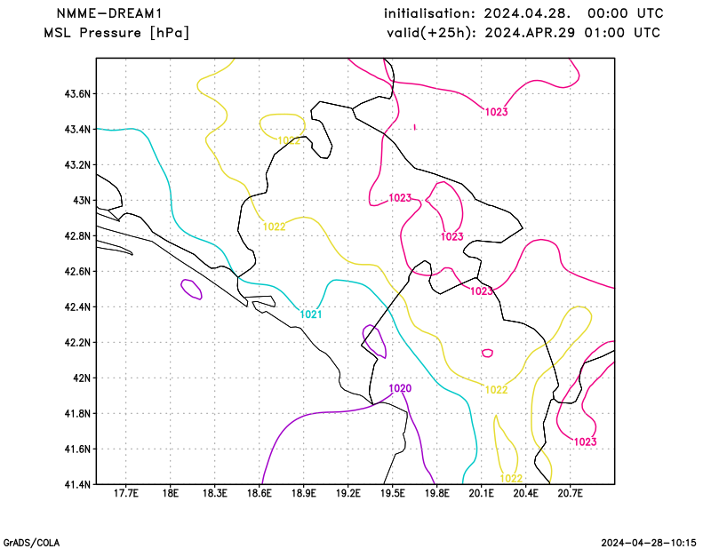Screen dimensions: 711x549
Task: Click the 43N latitude label
Action: tap(82, 201)
